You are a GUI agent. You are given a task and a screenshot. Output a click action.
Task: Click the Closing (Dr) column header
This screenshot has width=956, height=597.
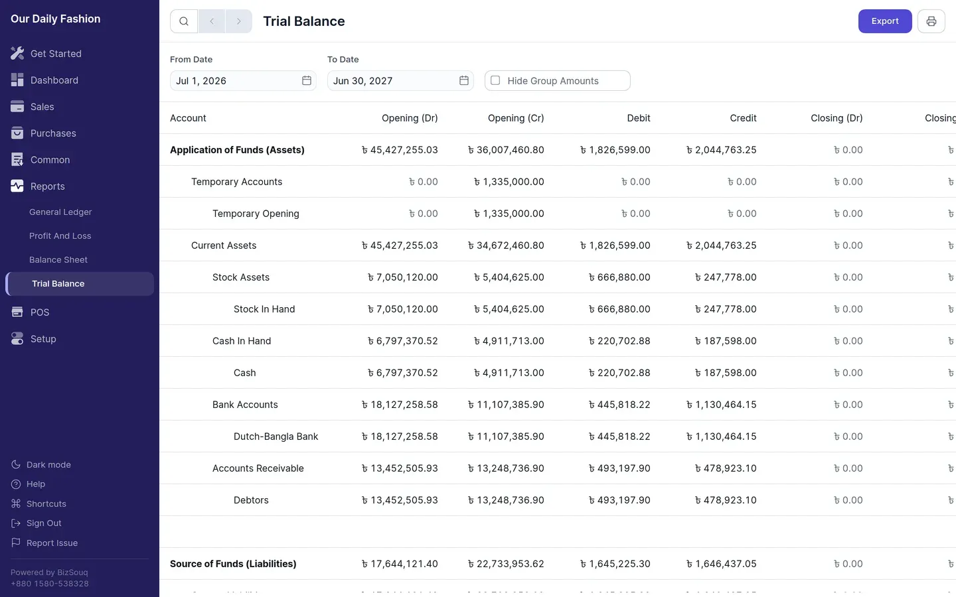pyautogui.click(x=836, y=118)
